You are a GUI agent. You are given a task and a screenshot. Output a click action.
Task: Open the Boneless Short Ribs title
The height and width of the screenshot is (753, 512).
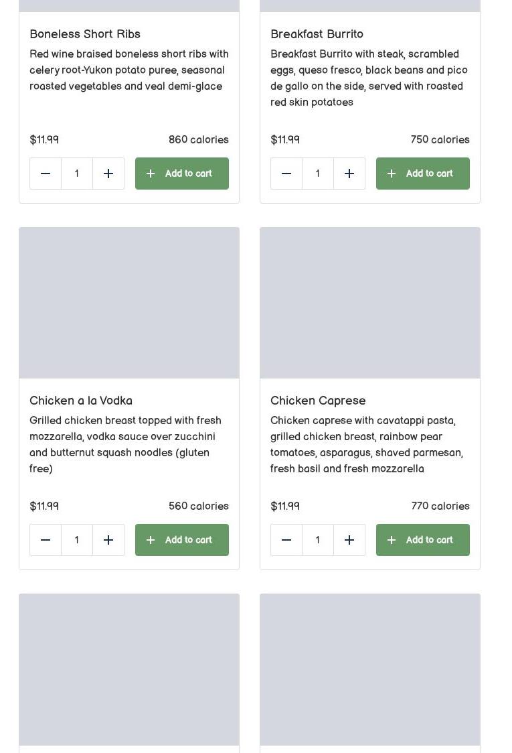85,34
